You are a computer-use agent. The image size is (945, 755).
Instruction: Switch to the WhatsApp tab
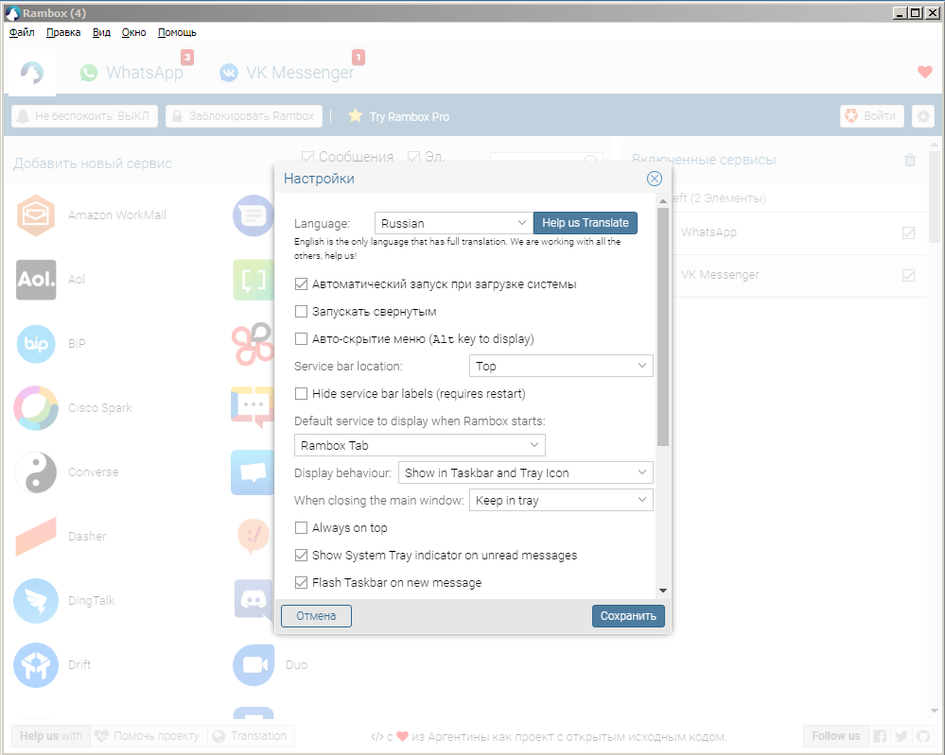point(132,73)
